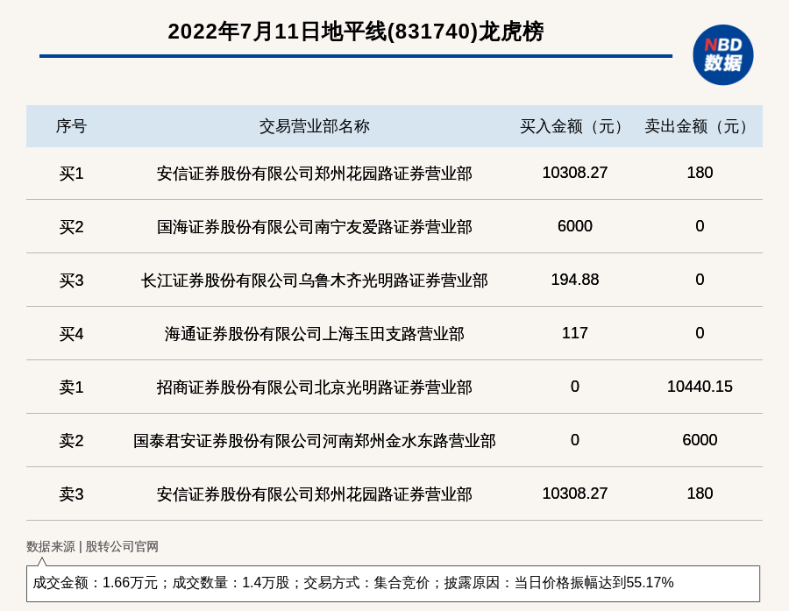Click the NBD数据 round logo
This screenshot has width=789, height=611.
(722, 55)
